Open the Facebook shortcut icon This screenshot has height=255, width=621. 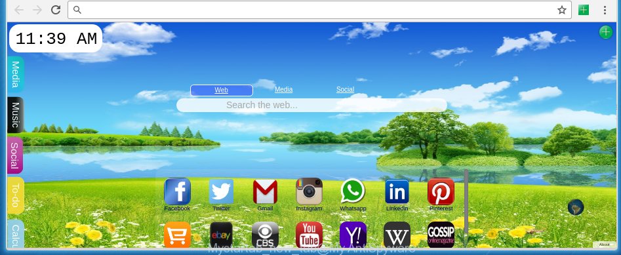(x=178, y=191)
